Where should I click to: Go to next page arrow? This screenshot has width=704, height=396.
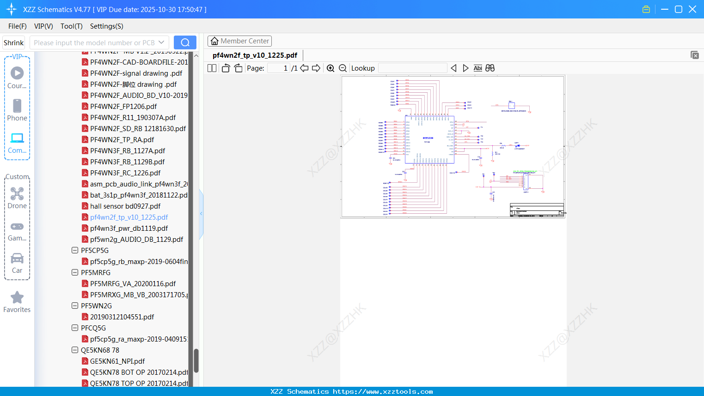[316, 68]
